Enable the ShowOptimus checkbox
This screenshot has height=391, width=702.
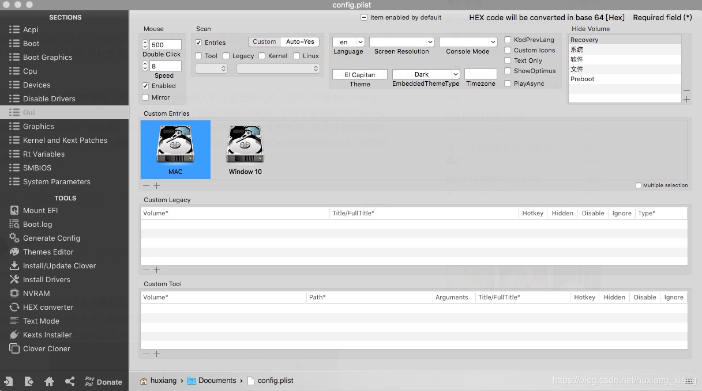point(508,71)
